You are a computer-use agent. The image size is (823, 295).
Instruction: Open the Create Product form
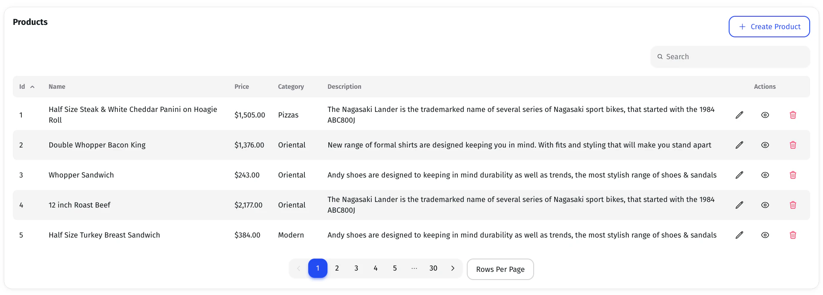click(x=769, y=27)
